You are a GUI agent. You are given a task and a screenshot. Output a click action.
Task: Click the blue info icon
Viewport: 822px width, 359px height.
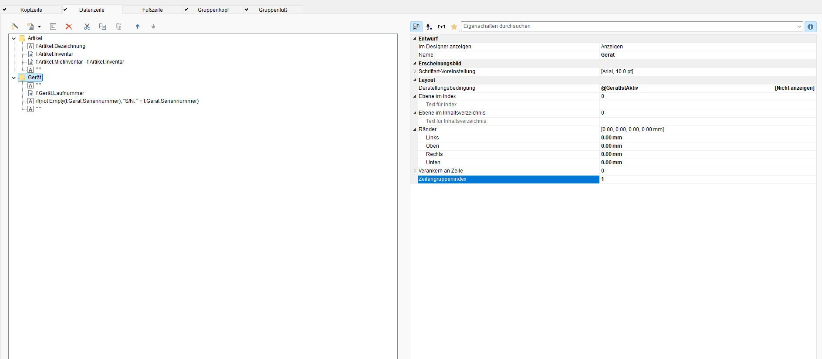pyautogui.click(x=810, y=27)
